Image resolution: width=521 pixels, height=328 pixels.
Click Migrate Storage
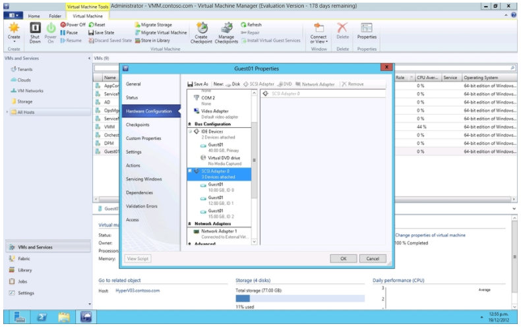[153, 24]
